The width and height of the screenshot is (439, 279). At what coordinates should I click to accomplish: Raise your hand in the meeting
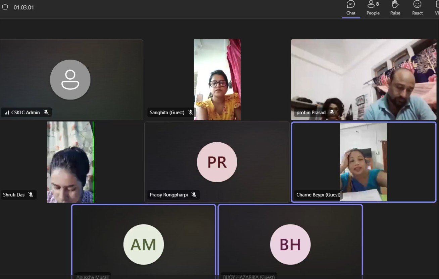click(395, 8)
